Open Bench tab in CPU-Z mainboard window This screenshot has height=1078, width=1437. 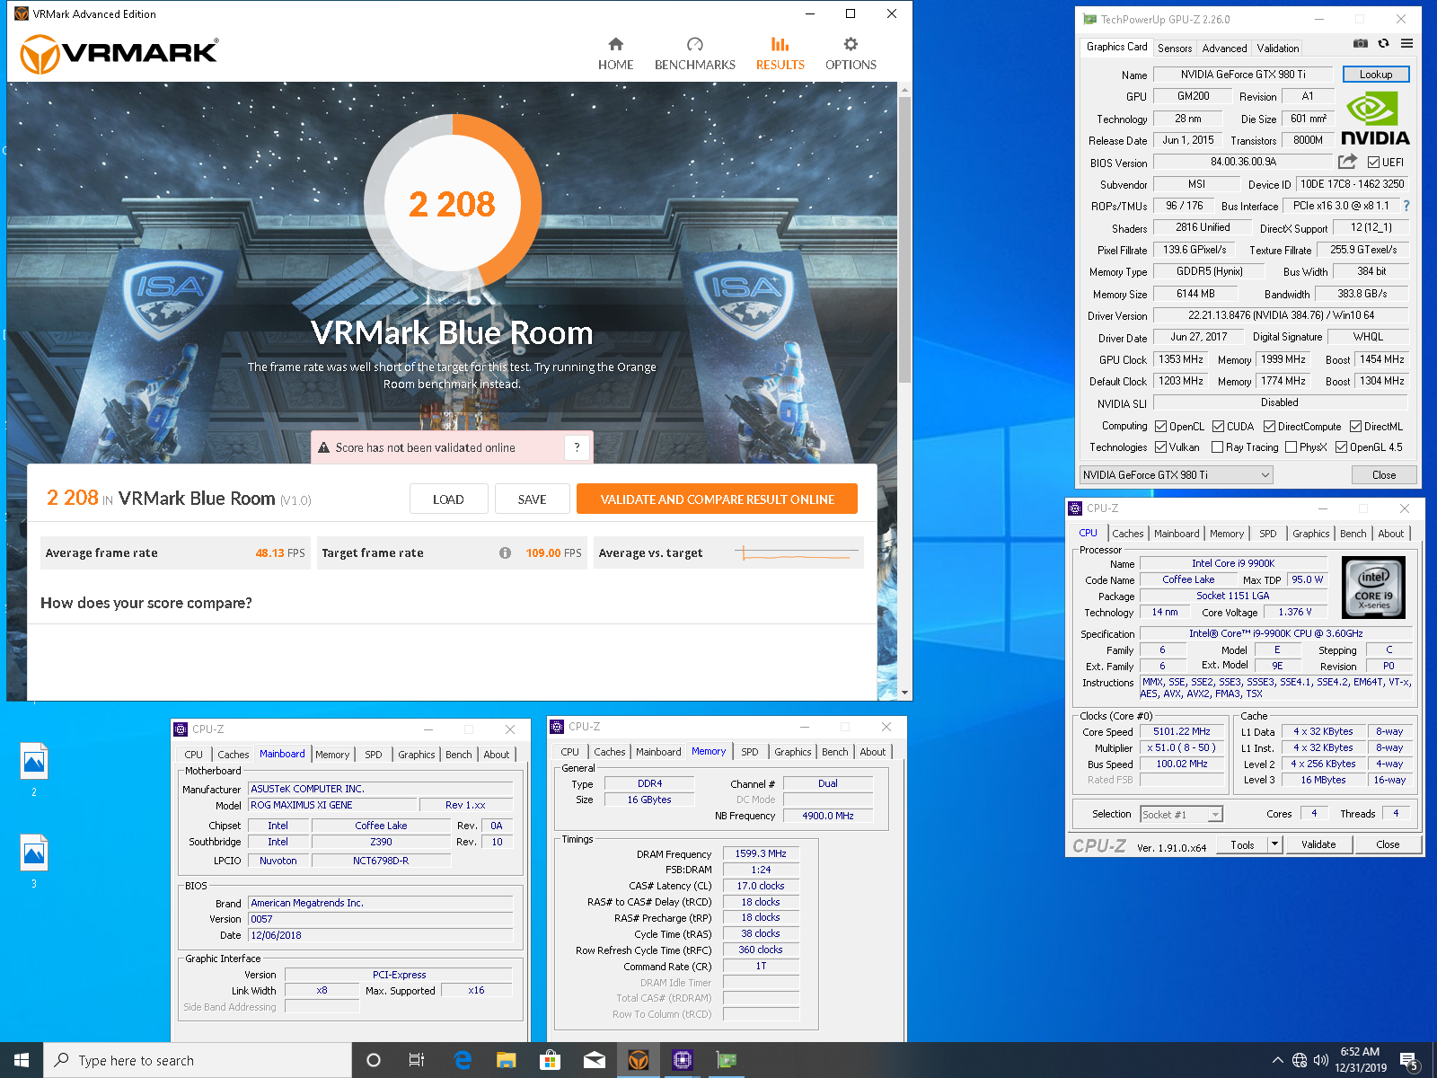[459, 755]
